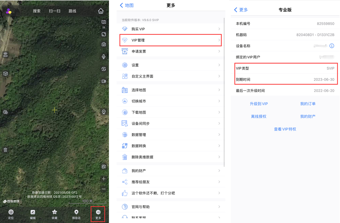Tap the microphone voice icon

pyautogui.click(x=104, y=57)
